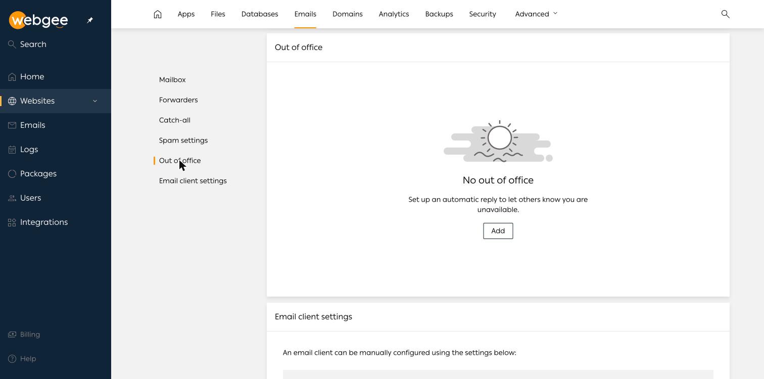Go to Email client settings link
This screenshot has width=764, height=379.
tap(193, 181)
